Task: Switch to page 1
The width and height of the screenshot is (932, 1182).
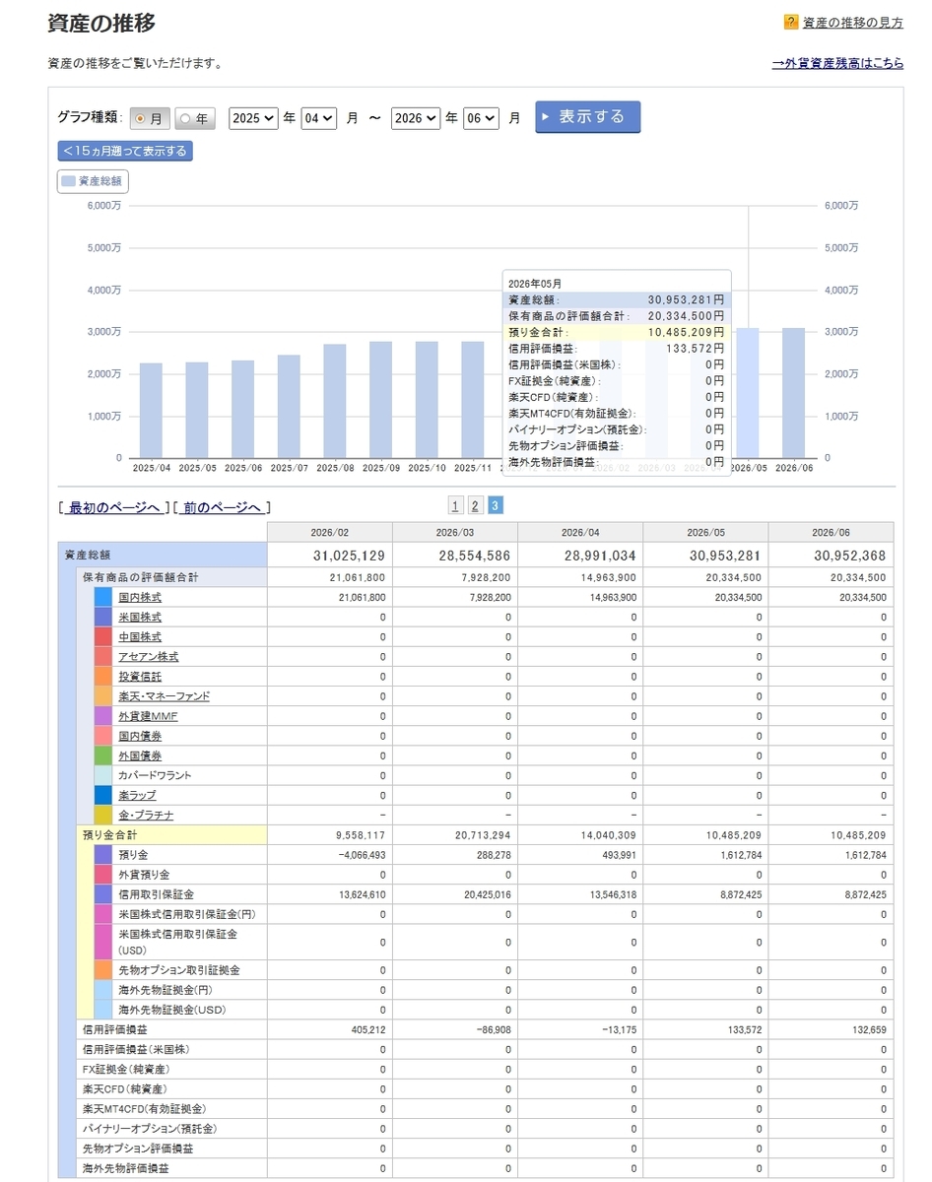Action: click(x=455, y=505)
